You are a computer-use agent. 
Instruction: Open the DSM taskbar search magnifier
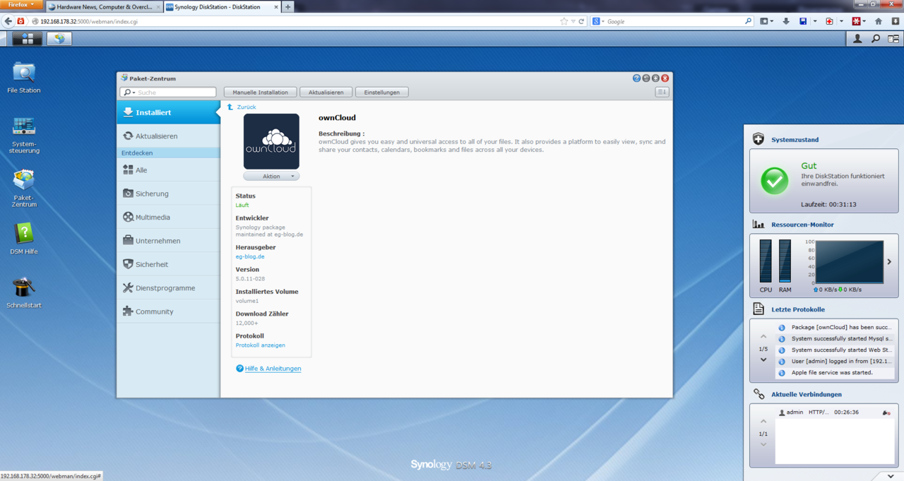point(876,39)
